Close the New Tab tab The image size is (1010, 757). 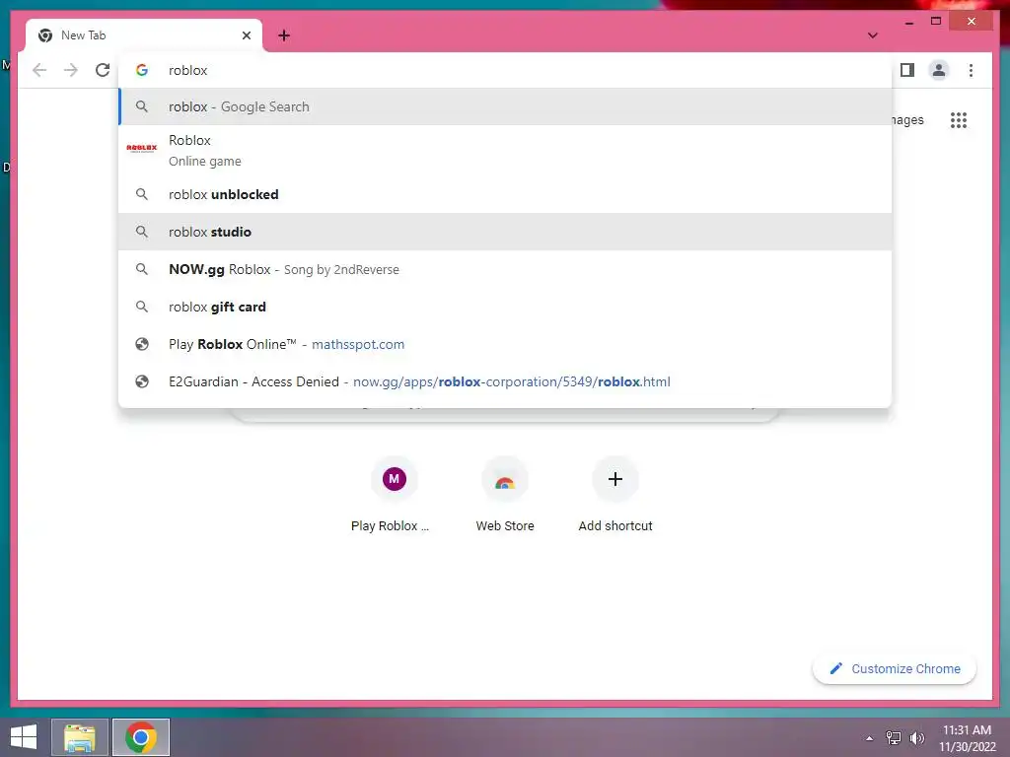(x=246, y=35)
